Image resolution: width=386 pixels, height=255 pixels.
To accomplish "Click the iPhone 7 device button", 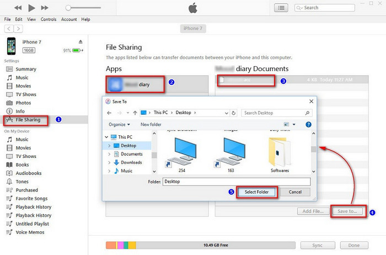I will [x=193, y=28].
